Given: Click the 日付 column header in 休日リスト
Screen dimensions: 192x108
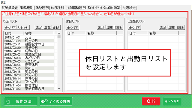Looking at the screenshot, I should 76,33.
